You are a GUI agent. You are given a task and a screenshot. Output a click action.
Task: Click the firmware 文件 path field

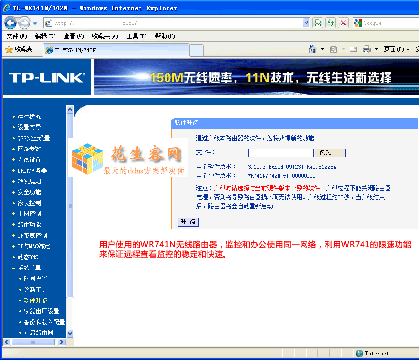coord(281,153)
